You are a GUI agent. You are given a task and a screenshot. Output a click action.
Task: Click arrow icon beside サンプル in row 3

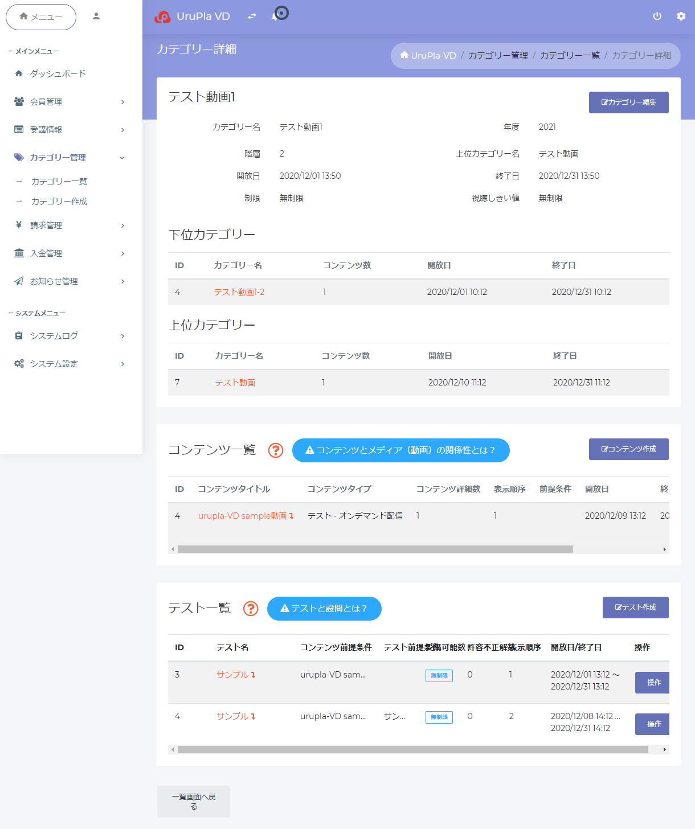tap(253, 675)
